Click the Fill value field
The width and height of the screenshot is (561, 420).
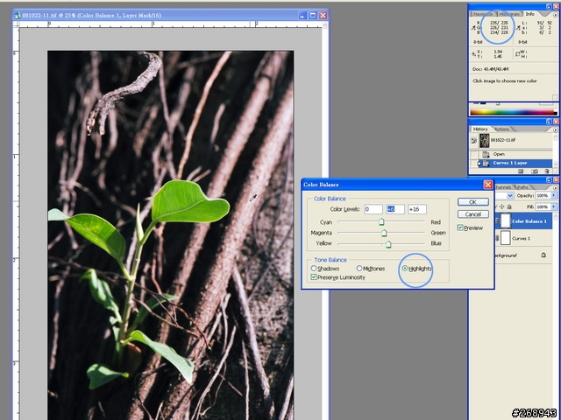point(543,206)
